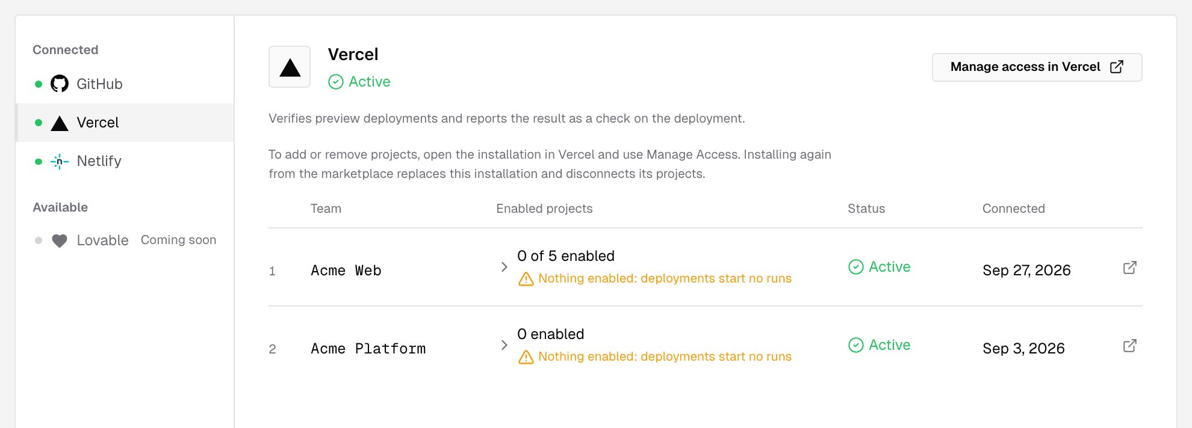Click Manage access in Vercel button
Image resolution: width=1192 pixels, height=428 pixels.
click(1037, 67)
